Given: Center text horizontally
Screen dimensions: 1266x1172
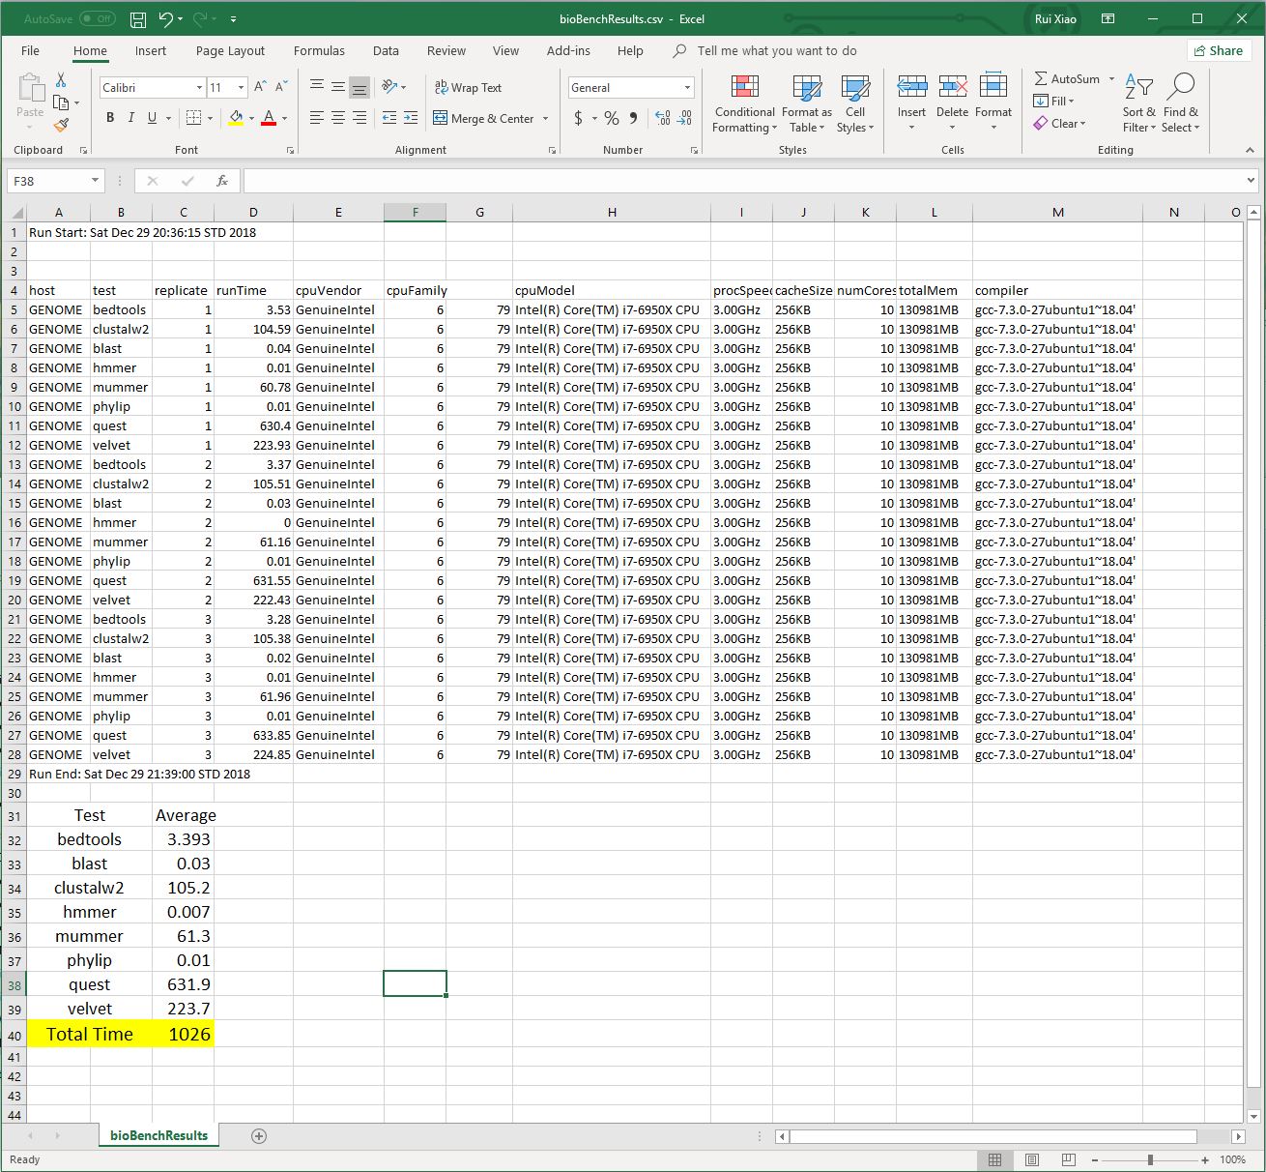Looking at the screenshot, I should (x=338, y=117).
